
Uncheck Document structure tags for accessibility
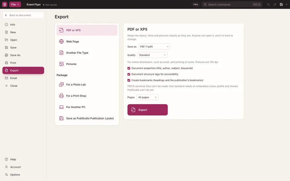(x=129, y=74)
